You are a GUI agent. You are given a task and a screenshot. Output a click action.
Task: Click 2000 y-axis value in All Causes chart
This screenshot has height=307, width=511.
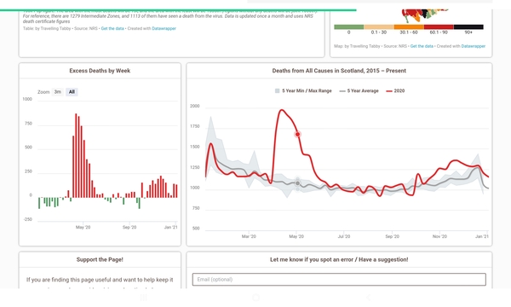click(x=194, y=106)
